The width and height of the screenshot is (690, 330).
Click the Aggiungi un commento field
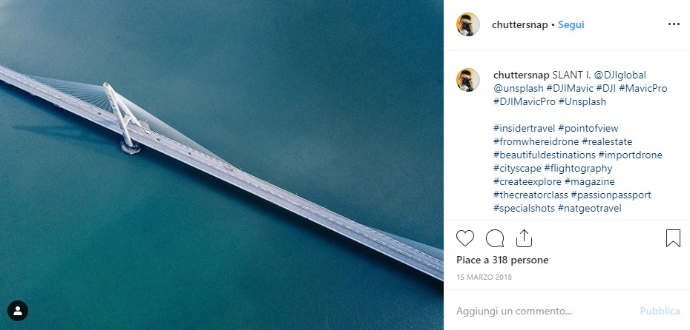543,311
